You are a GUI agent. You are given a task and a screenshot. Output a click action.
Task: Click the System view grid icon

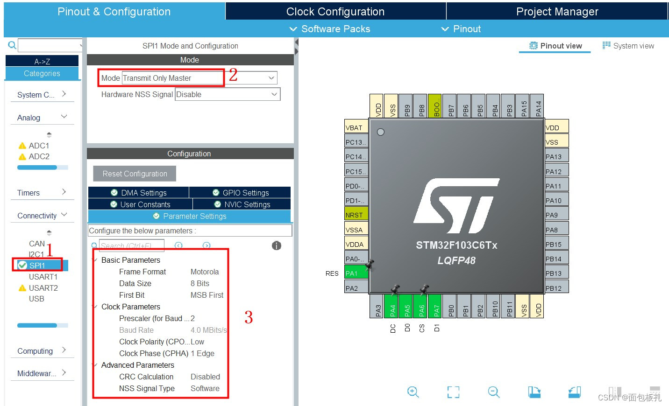pos(606,45)
